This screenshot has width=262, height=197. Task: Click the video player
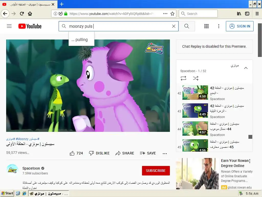[88, 86]
